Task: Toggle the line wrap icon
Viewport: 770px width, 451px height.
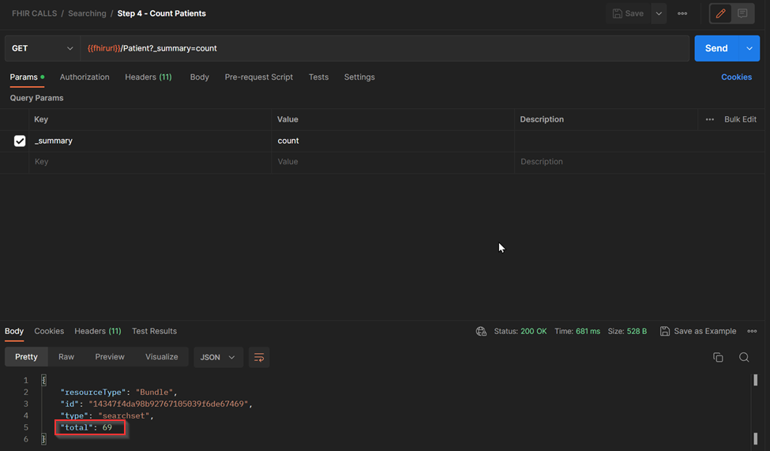Action: [x=259, y=358]
